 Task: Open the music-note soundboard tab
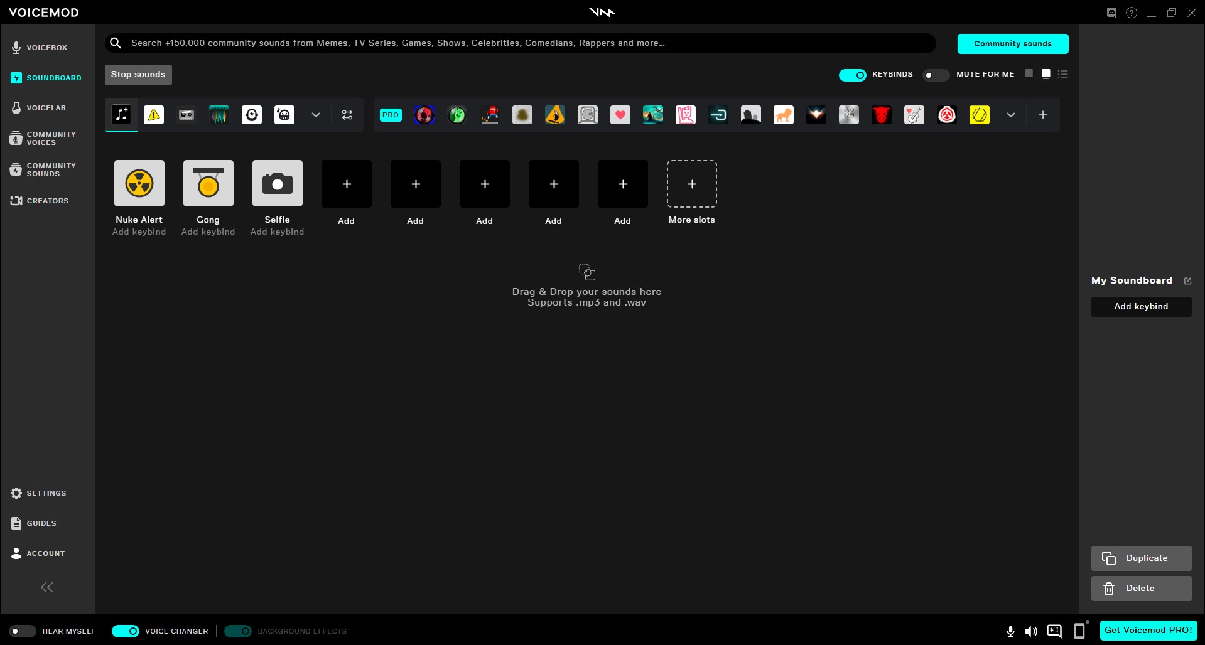(x=121, y=114)
